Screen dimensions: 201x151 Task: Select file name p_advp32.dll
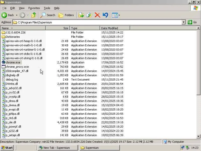[14, 88]
